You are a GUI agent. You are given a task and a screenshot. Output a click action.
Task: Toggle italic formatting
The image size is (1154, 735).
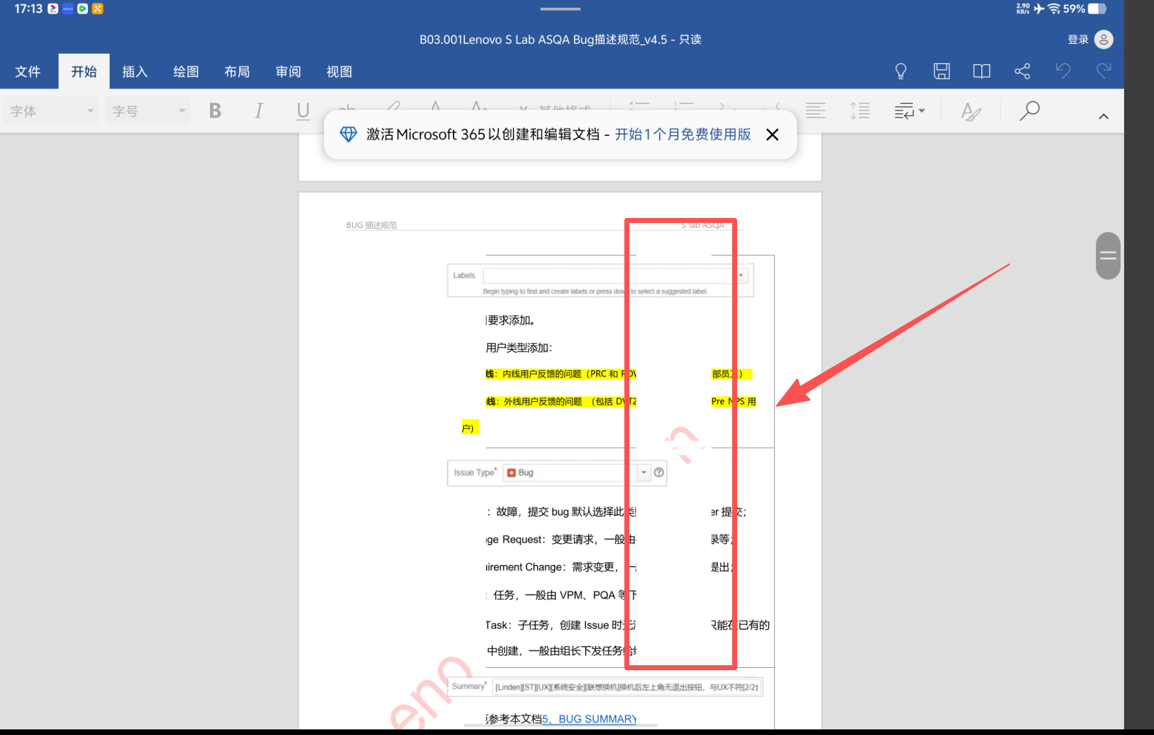(x=259, y=111)
